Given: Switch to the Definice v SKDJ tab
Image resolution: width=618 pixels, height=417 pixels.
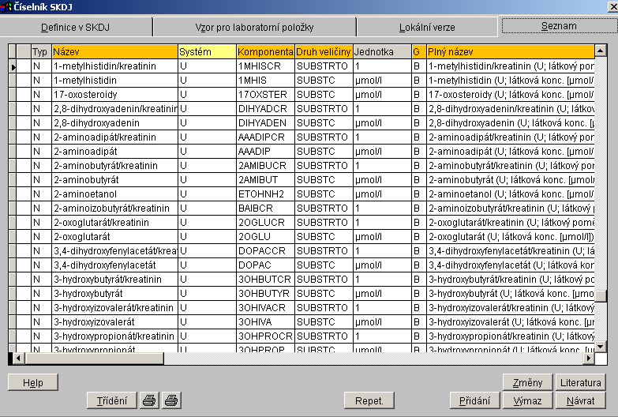Looking at the screenshot, I should pyautogui.click(x=77, y=28).
